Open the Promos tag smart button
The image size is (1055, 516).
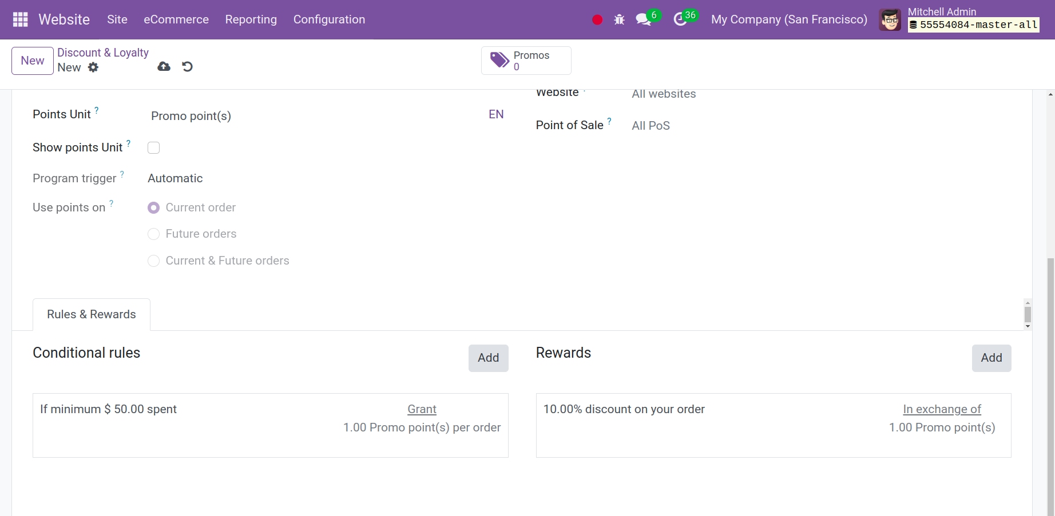526,61
